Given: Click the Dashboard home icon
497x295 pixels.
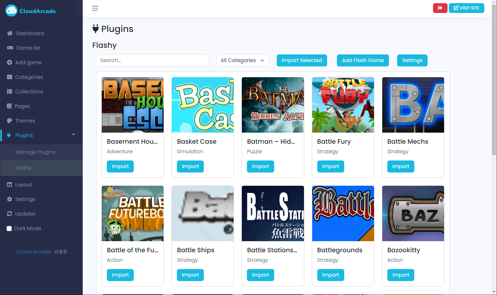Looking at the screenshot, I should point(10,33).
